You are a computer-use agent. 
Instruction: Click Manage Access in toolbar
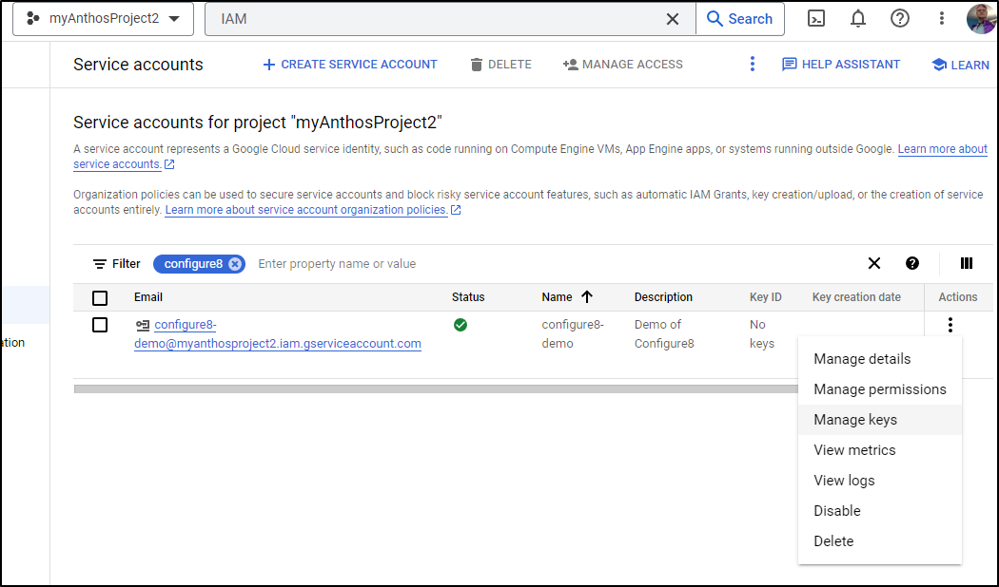coord(623,65)
